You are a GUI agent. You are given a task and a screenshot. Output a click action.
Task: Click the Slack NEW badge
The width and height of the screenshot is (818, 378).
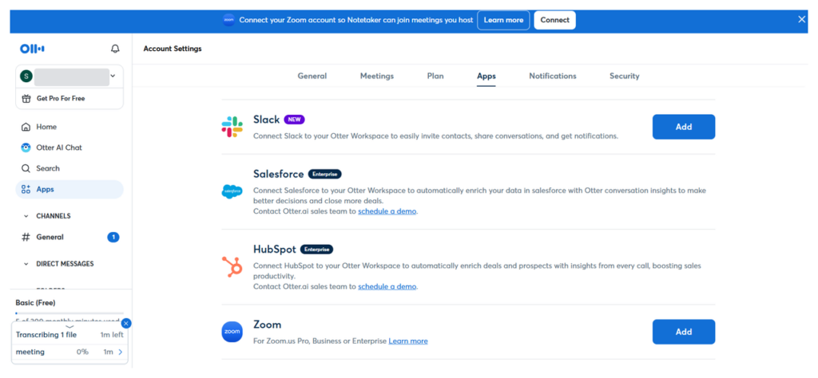[x=294, y=120]
